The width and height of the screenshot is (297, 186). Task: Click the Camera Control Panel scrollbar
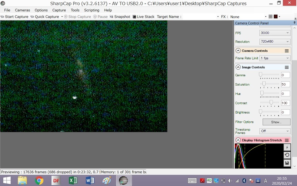pos(295,97)
